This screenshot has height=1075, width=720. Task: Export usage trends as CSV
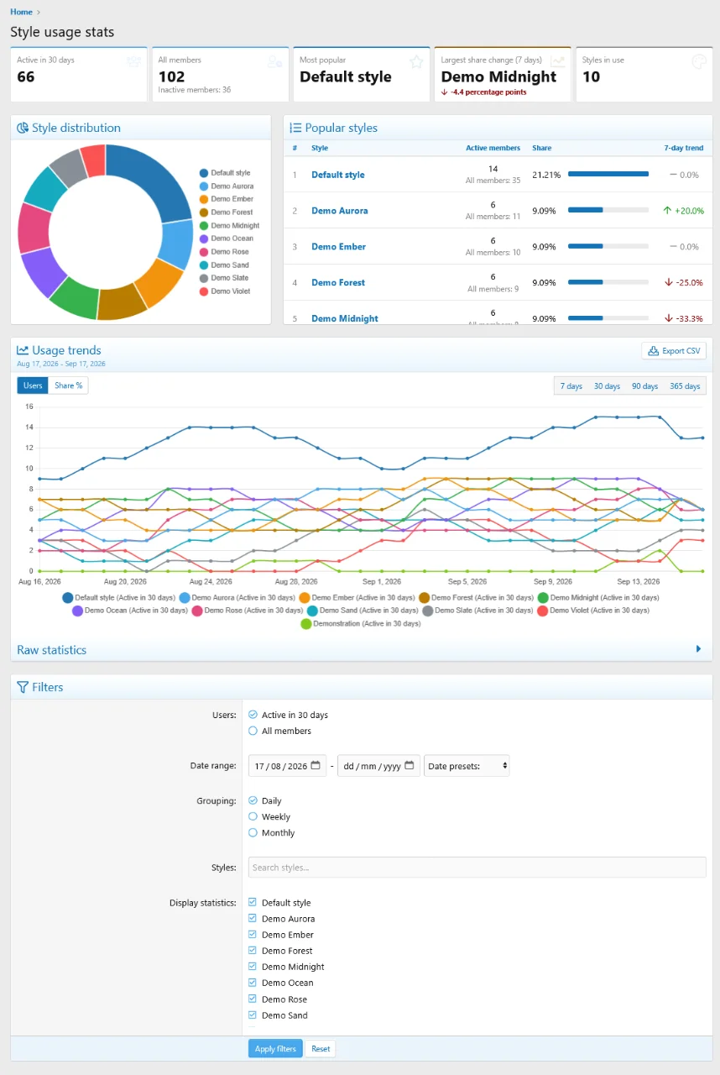coord(674,351)
